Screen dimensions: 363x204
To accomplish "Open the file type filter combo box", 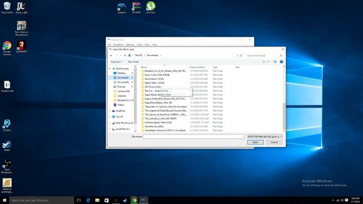I will [x=265, y=137].
